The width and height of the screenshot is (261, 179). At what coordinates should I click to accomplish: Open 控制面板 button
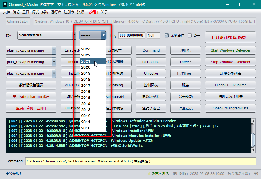tap(151, 85)
